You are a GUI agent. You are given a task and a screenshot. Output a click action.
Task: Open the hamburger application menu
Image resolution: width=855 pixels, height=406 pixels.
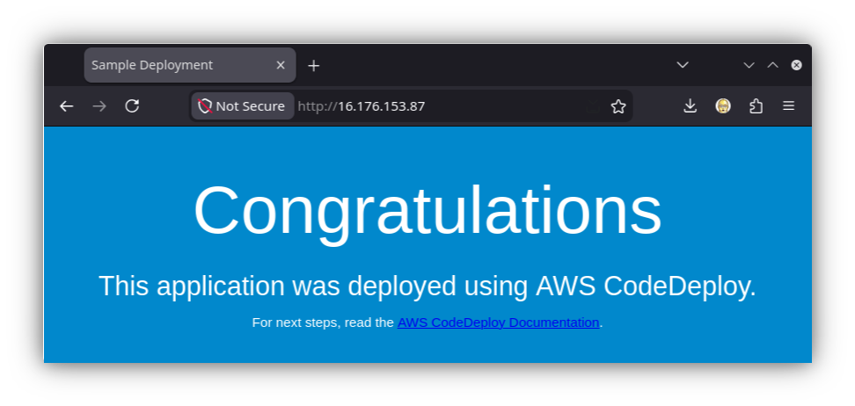[x=788, y=106]
